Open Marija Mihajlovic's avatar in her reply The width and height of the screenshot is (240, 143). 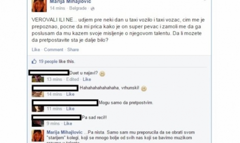[38, 135]
